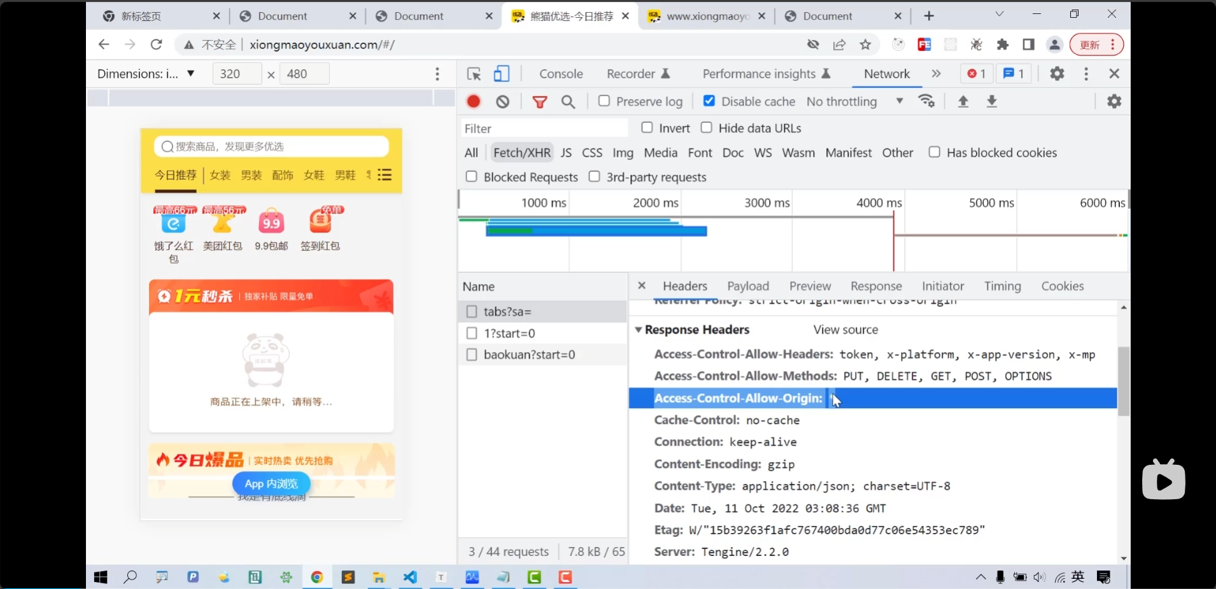Open DevTools settings gear

1057,74
